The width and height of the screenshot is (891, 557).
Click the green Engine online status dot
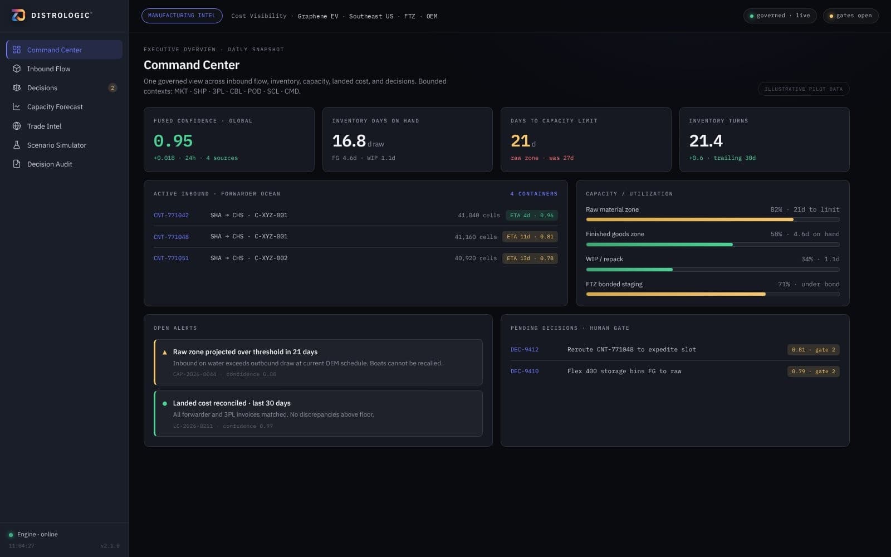(x=11, y=535)
